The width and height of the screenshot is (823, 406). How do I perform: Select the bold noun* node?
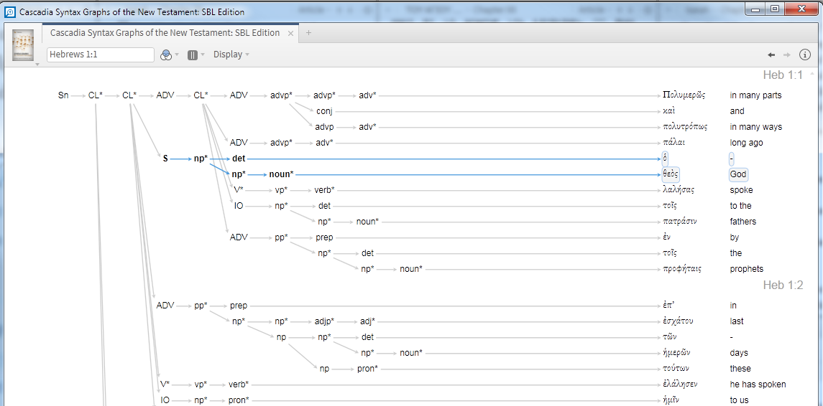pos(281,174)
